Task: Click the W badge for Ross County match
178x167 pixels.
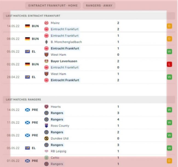Action: (x=170, y=123)
